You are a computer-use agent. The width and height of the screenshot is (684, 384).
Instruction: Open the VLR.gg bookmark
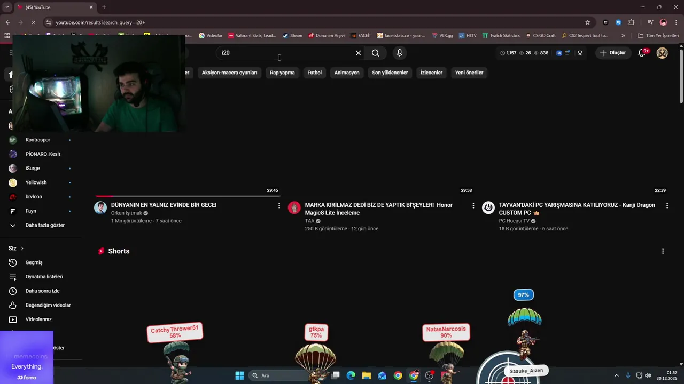441,36
